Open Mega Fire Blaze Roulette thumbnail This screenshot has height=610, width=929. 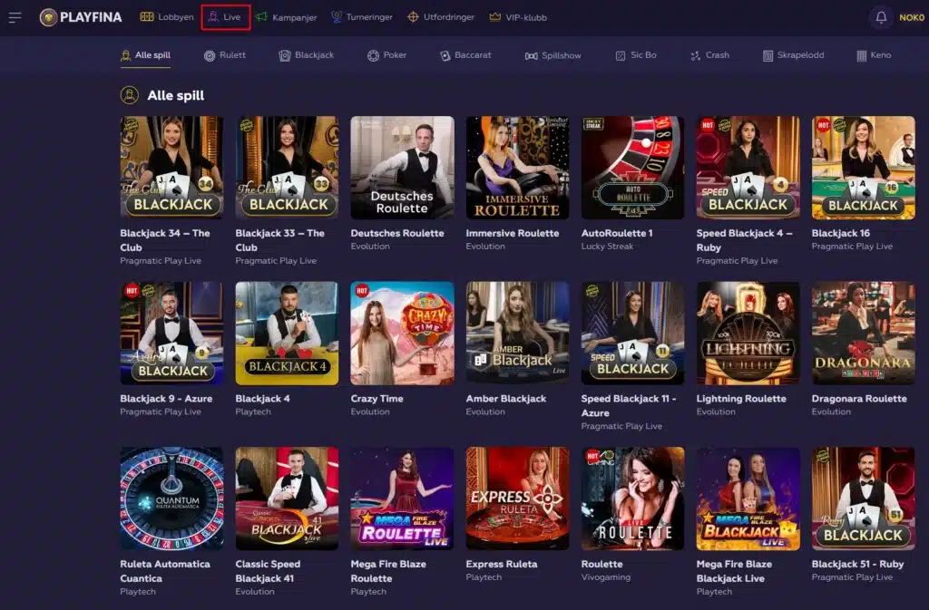pyautogui.click(x=402, y=499)
